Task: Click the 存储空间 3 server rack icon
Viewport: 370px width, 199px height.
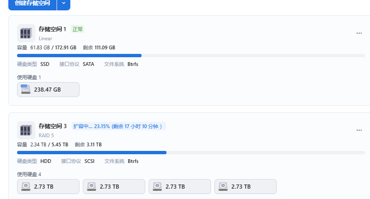Action: tap(26, 130)
